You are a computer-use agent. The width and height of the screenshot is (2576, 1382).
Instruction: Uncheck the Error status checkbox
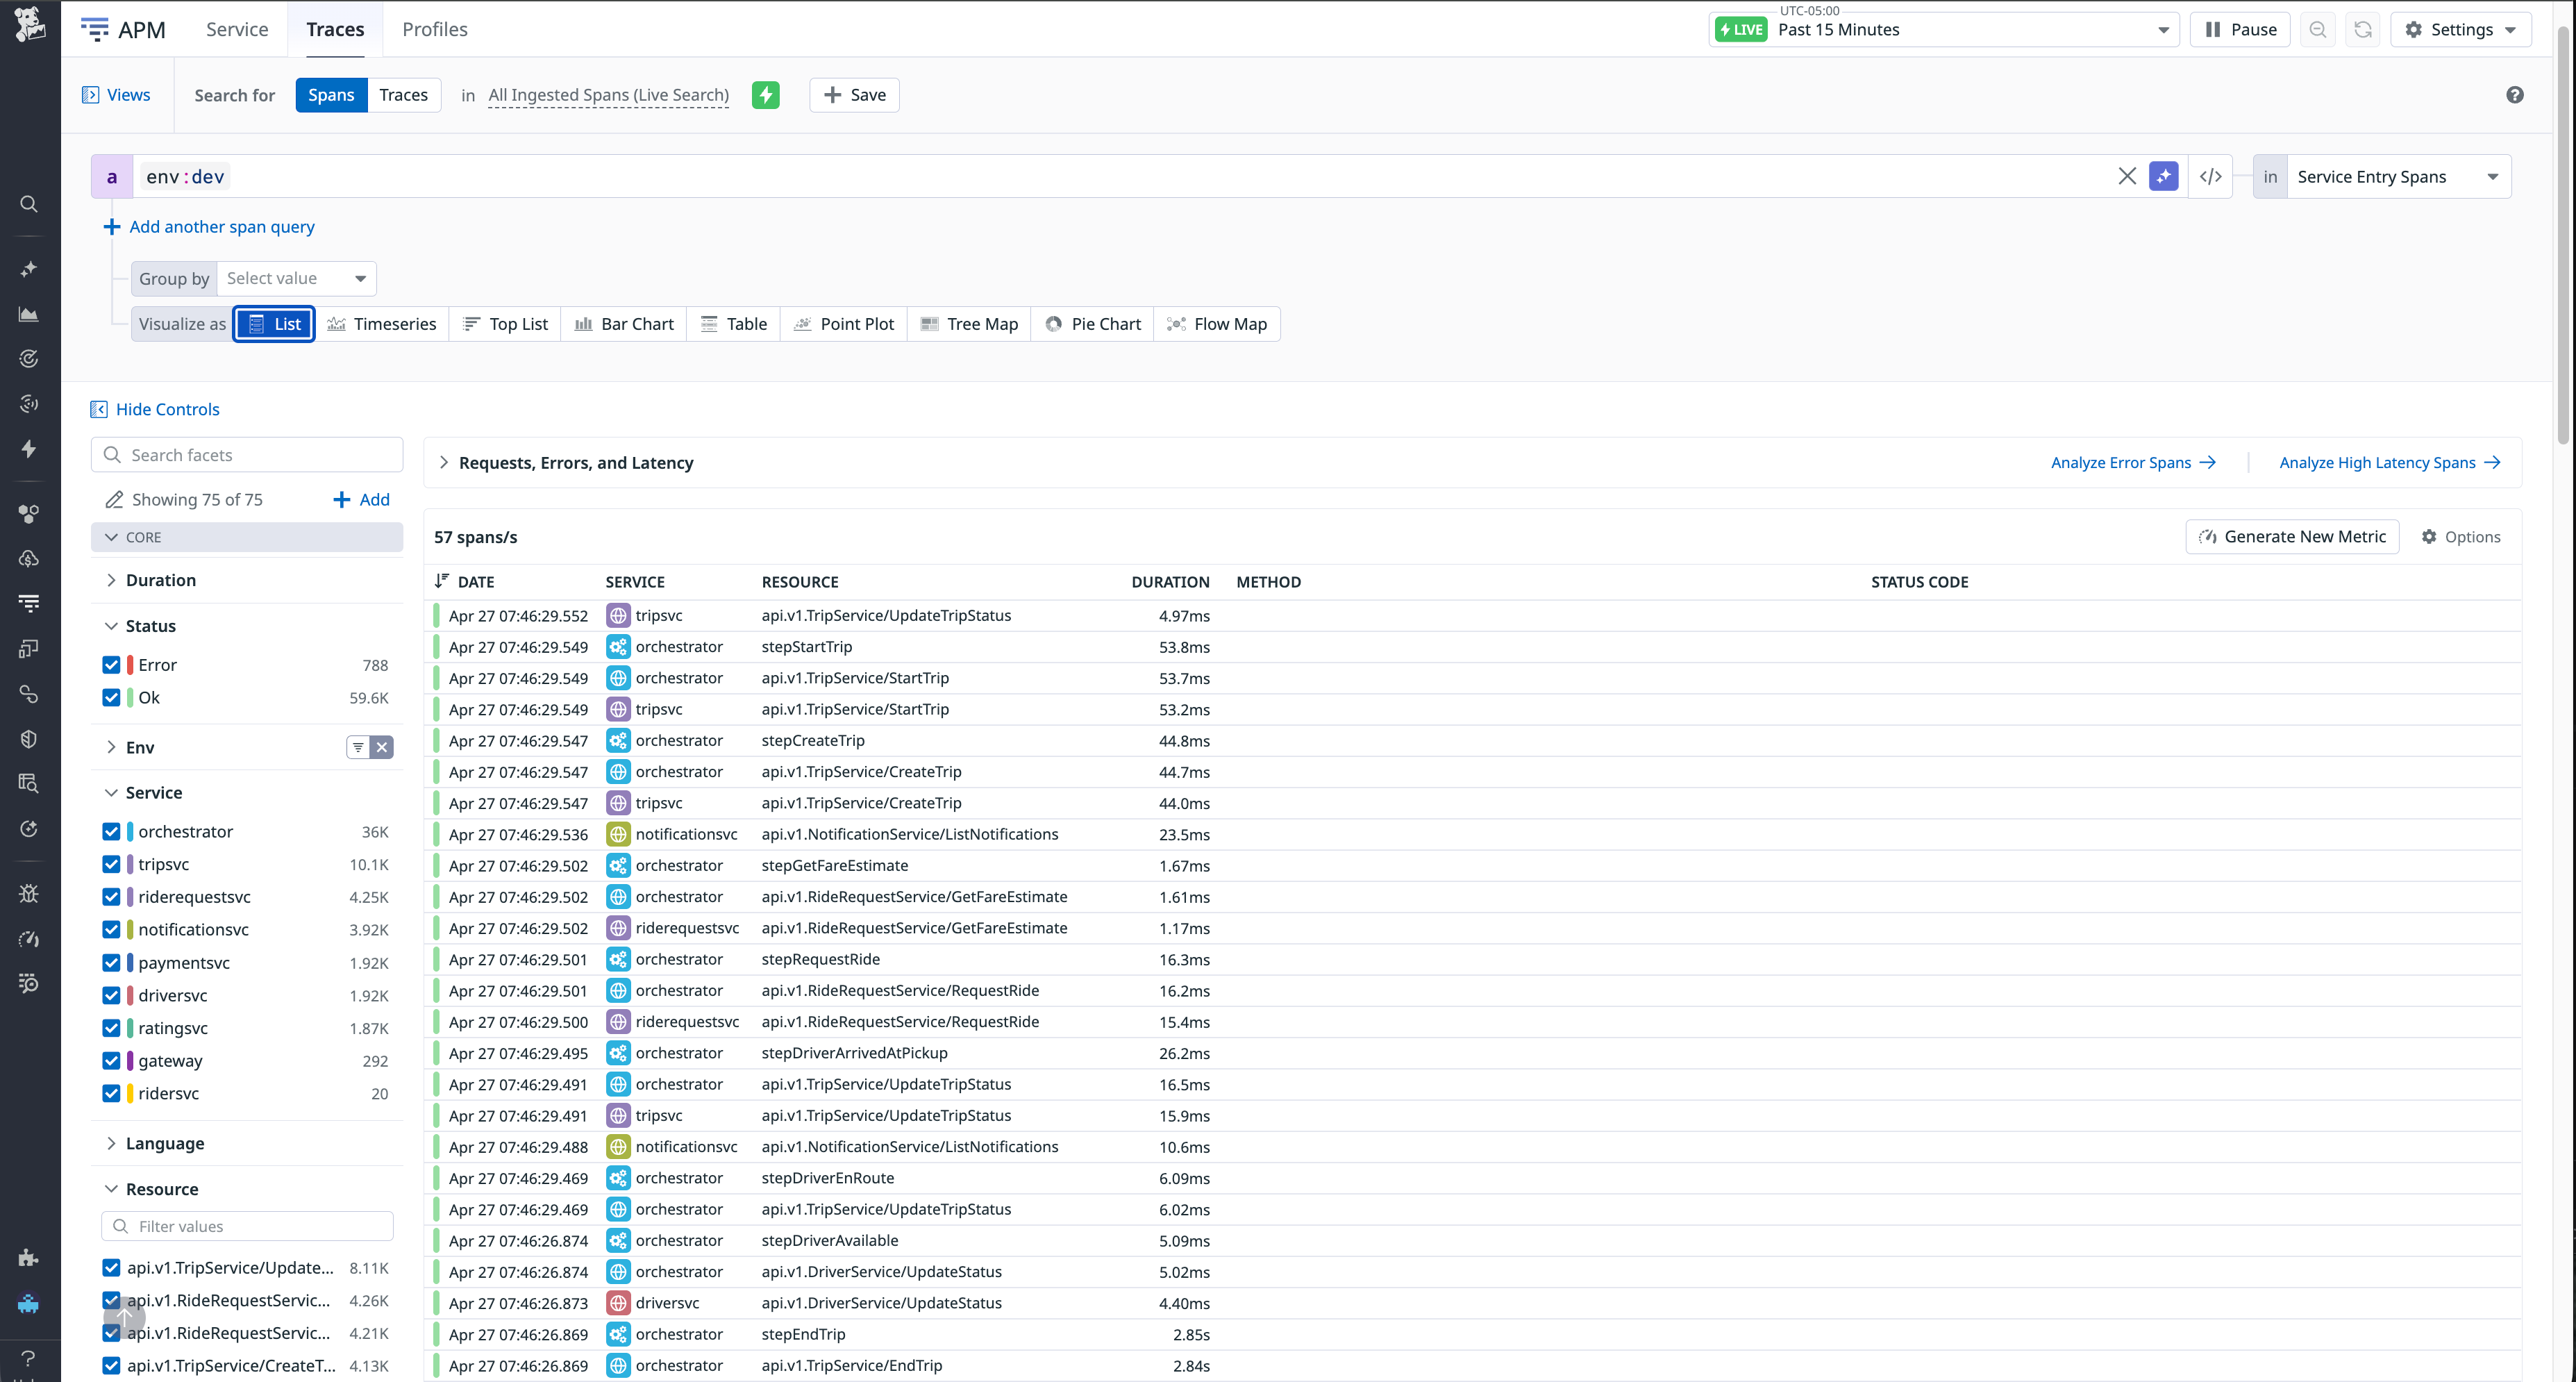pos(111,665)
